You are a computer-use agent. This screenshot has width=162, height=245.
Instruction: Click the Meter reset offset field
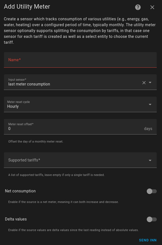coord(80,127)
